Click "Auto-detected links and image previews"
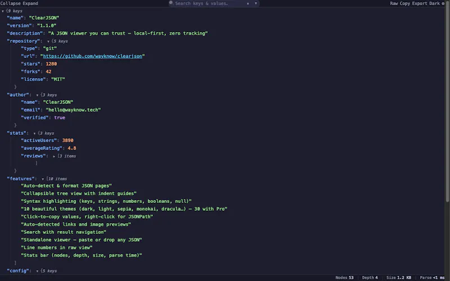Image resolution: width=450 pixels, height=281 pixels. tap(76, 224)
